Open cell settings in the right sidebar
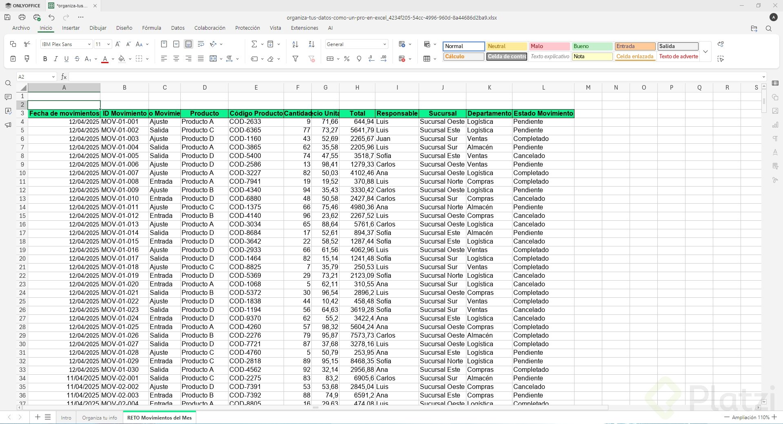783x424 pixels. point(775,83)
